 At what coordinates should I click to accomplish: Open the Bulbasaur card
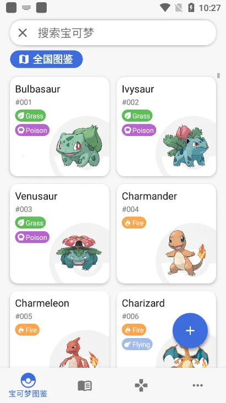click(59, 127)
